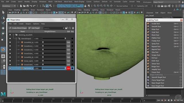Choose the Foamy Tool

point(156,41)
